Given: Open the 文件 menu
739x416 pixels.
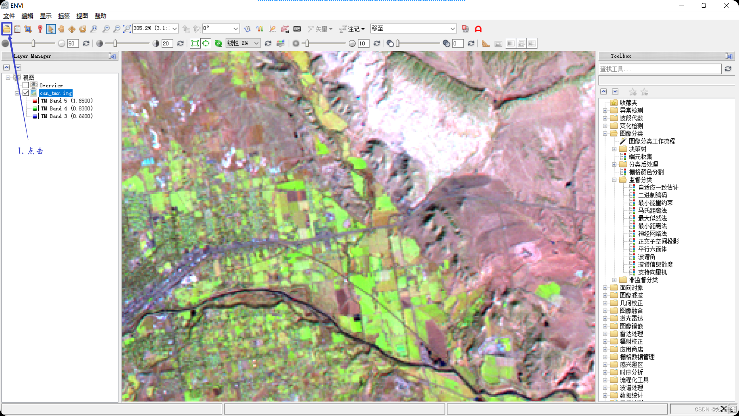Looking at the screenshot, I should [x=9, y=16].
